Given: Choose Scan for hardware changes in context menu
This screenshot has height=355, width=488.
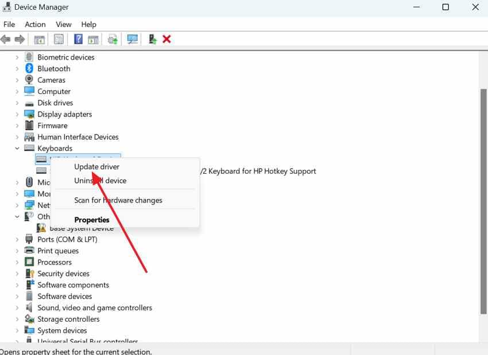Looking at the screenshot, I should coord(118,200).
